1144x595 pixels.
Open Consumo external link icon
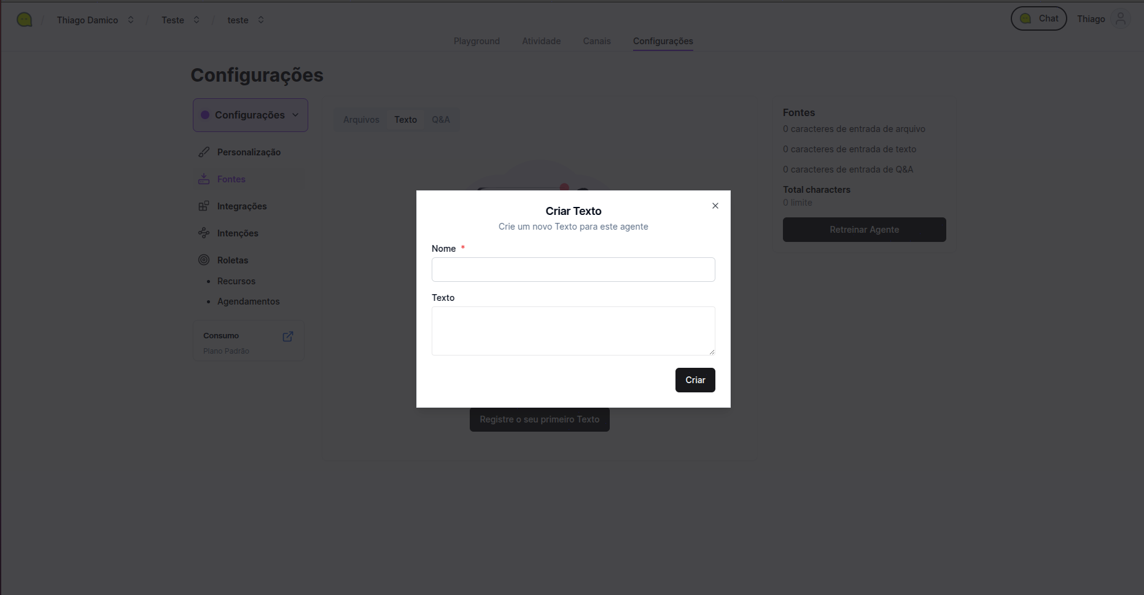tap(287, 336)
